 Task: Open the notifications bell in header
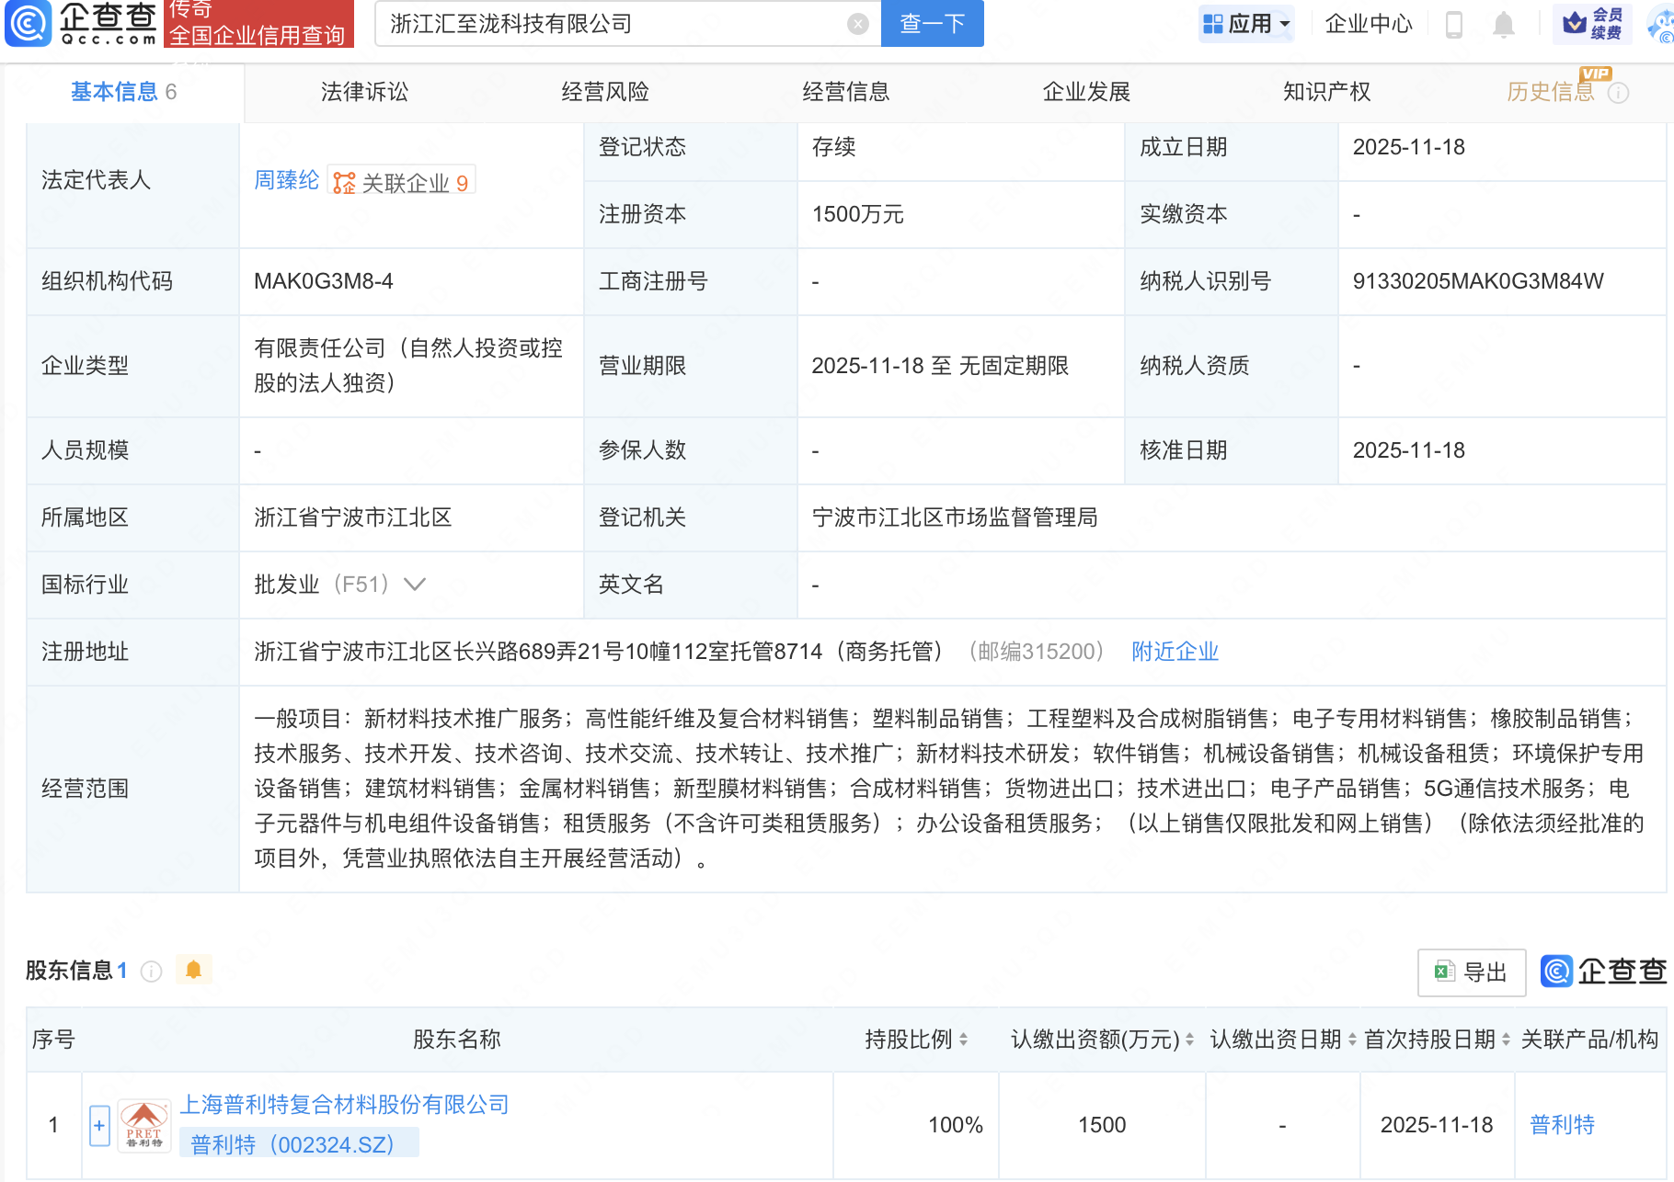(1503, 25)
